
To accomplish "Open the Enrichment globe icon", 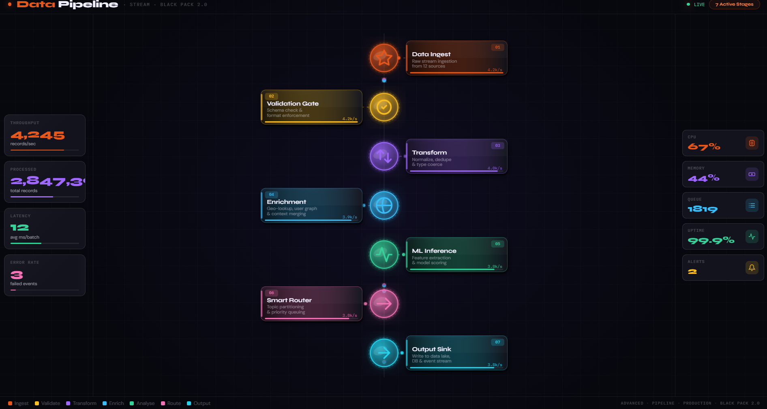I will pyautogui.click(x=383, y=206).
